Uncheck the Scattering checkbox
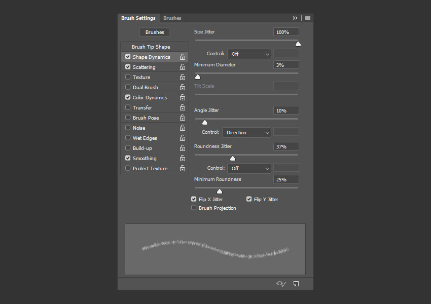431x304 pixels. [128, 67]
